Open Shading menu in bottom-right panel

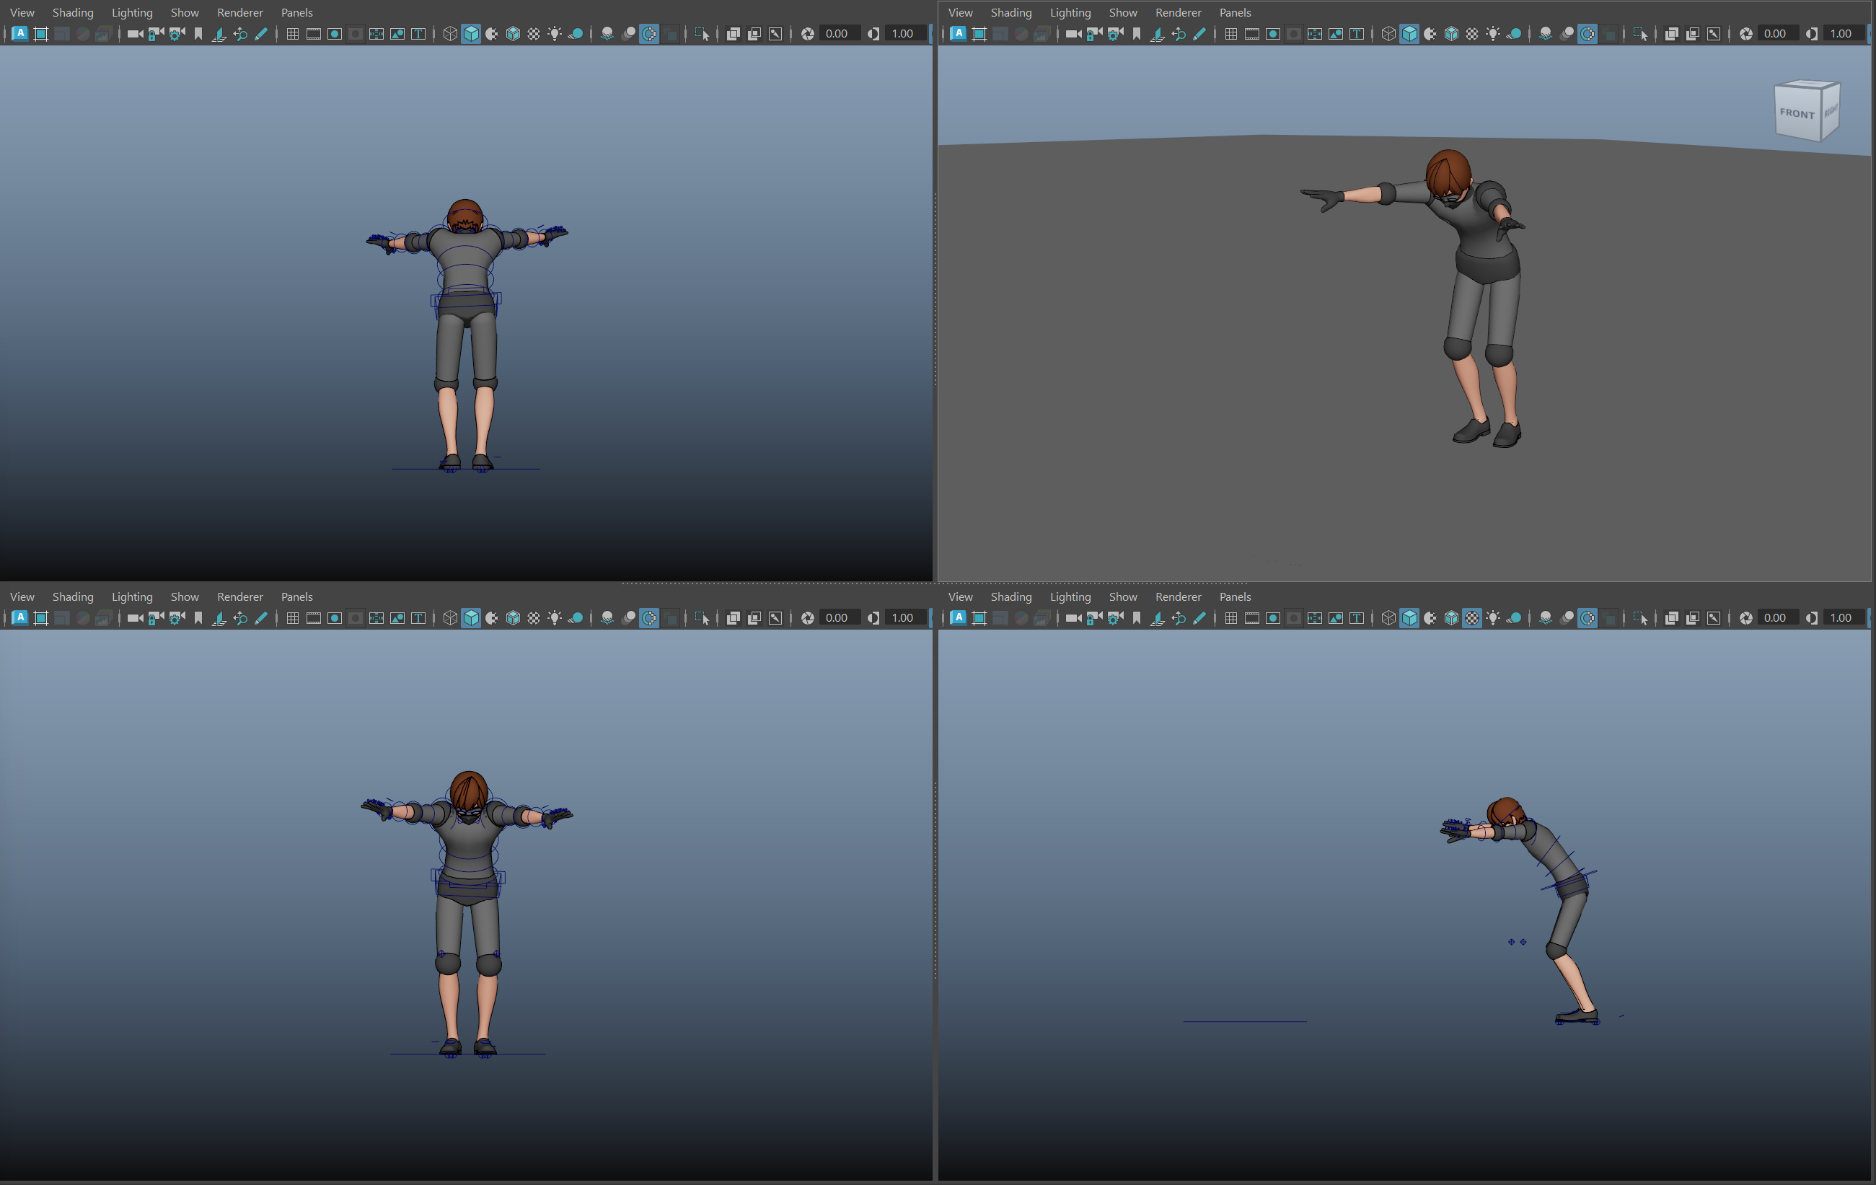pyautogui.click(x=1010, y=596)
